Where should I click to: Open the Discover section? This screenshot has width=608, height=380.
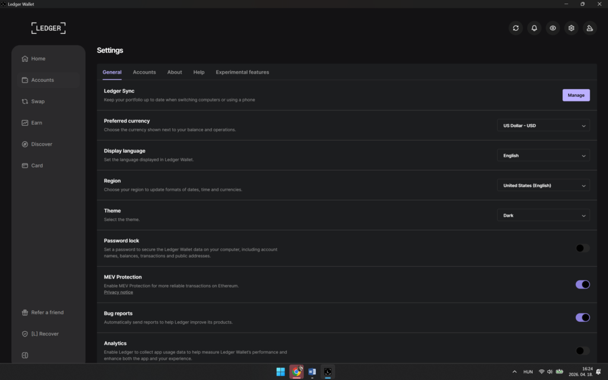coord(49,144)
